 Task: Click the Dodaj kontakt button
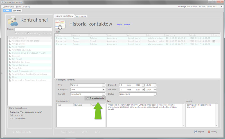[68, 132]
